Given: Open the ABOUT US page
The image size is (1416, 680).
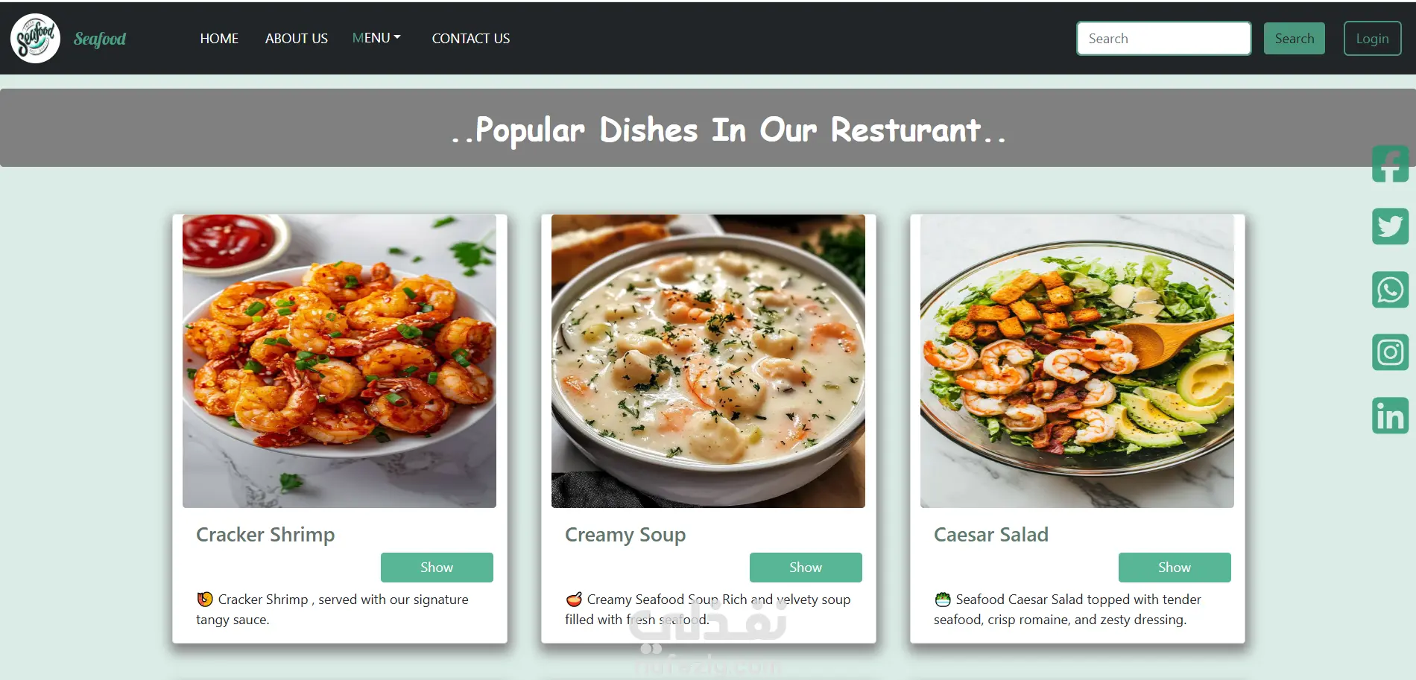Looking at the screenshot, I should pos(297,39).
